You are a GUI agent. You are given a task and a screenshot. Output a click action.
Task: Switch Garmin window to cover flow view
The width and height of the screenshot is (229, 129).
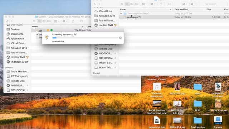click(x=49, y=21)
